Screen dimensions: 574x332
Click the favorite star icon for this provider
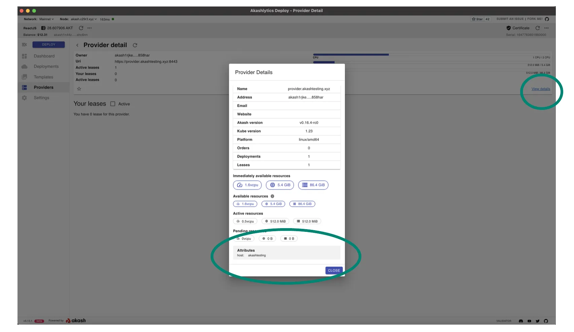click(79, 89)
